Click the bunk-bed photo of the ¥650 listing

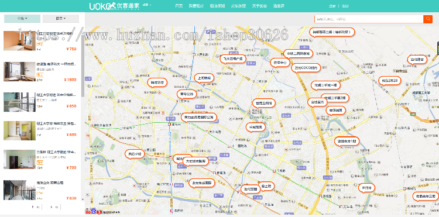click(19, 102)
